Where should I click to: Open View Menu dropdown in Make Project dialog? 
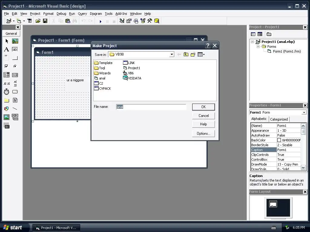pos(201,54)
